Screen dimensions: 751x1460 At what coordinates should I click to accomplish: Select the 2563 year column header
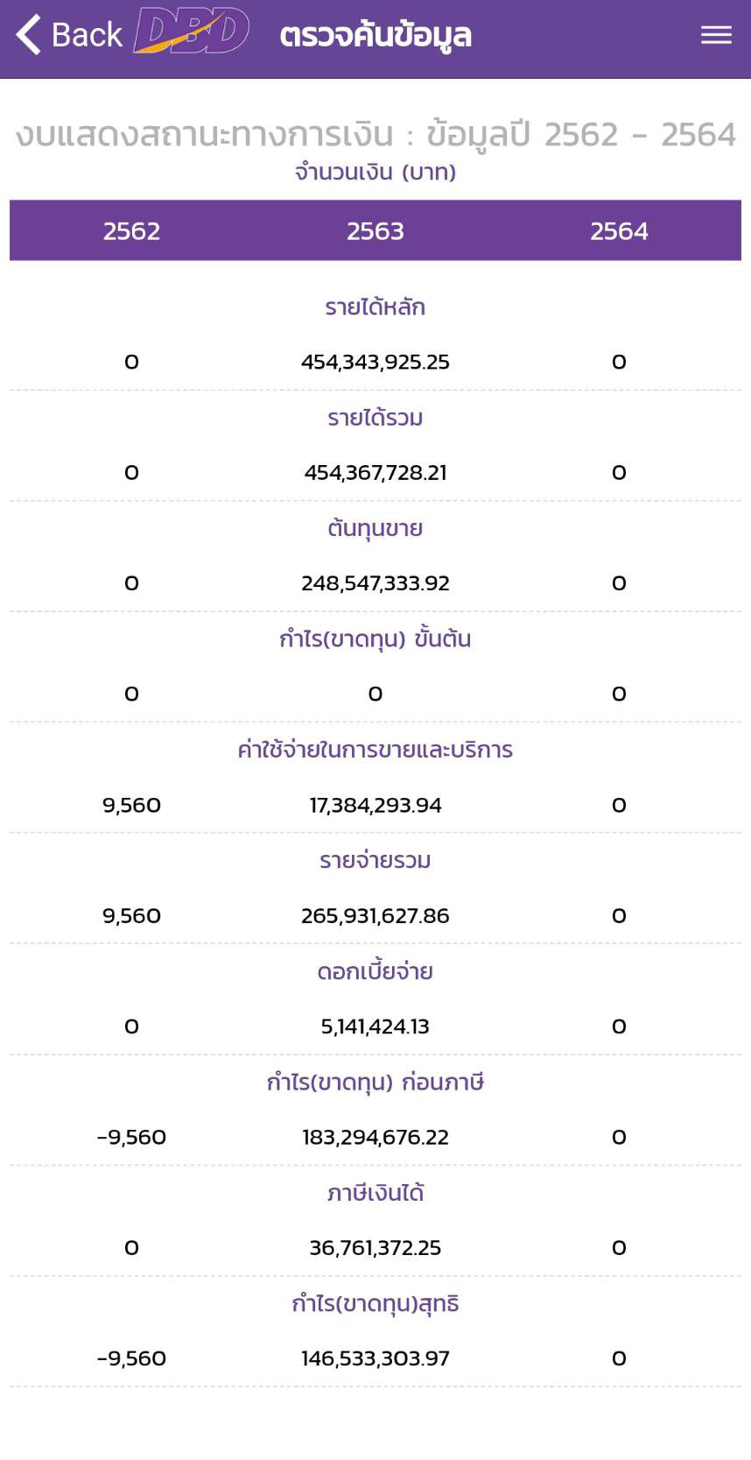375,231
